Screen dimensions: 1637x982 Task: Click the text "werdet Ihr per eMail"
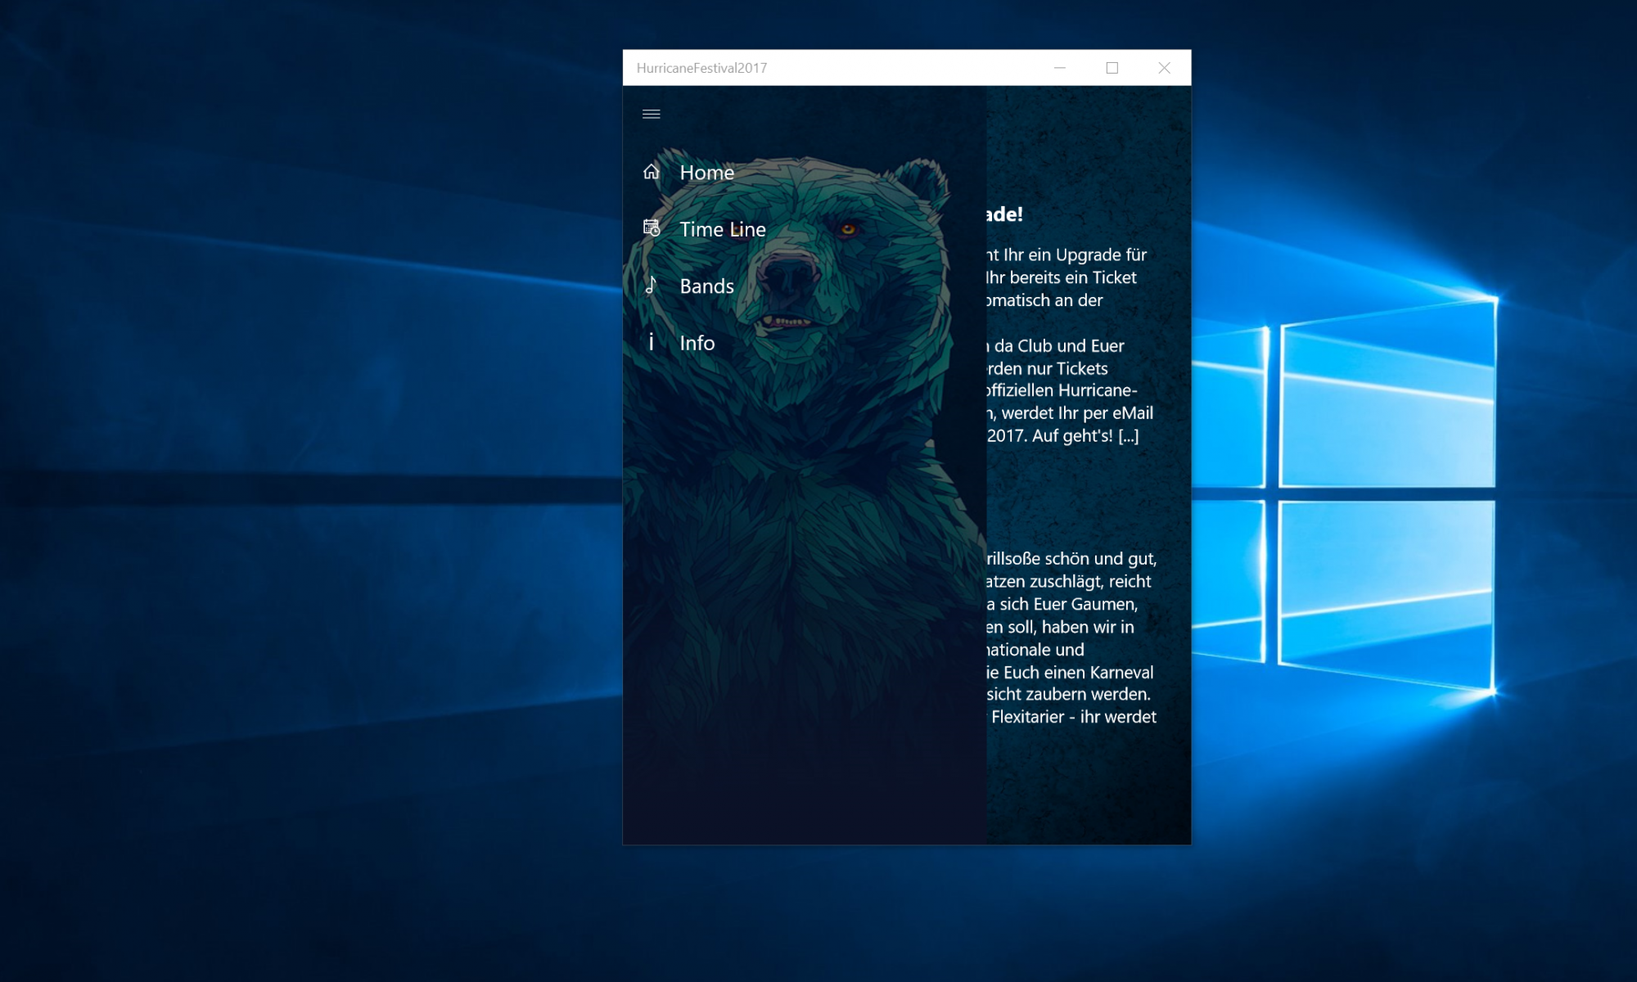point(1077,413)
